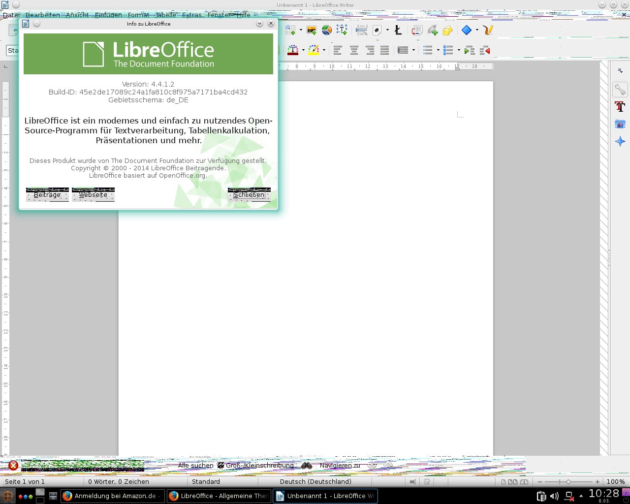Insert a page break via toolbar icon
Screen dimensions: 630x504
click(361, 30)
